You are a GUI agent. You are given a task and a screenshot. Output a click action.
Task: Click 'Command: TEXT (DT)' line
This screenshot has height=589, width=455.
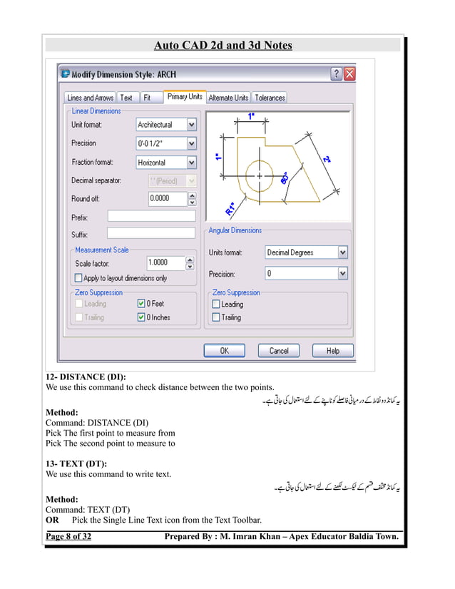point(88,509)
